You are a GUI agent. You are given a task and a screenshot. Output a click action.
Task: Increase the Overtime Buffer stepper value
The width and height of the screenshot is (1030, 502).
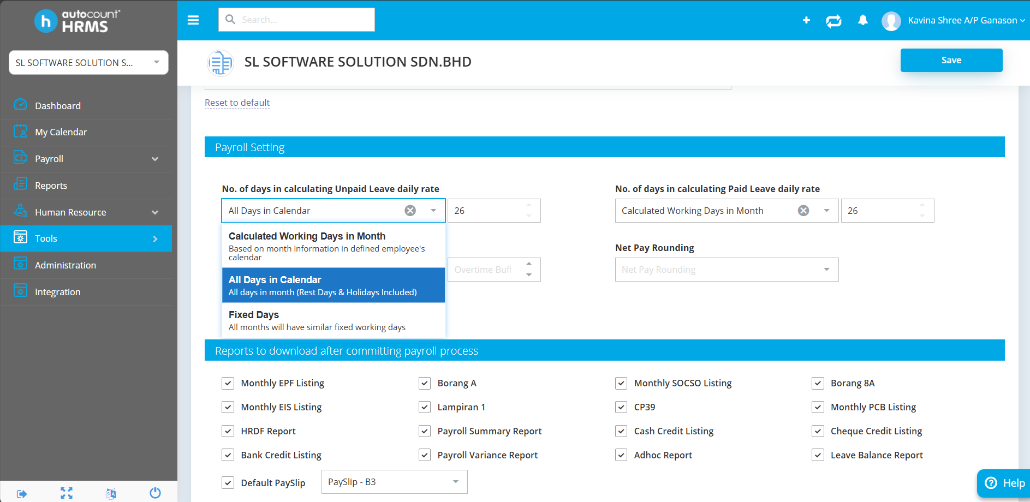click(528, 264)
